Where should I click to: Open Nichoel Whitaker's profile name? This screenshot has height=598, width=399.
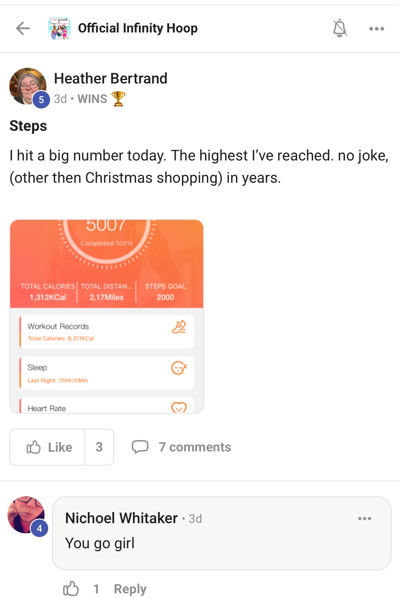pyautogui.click(x=121, y=518)
